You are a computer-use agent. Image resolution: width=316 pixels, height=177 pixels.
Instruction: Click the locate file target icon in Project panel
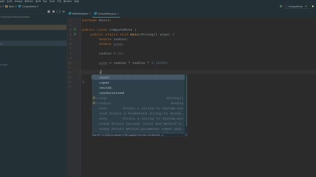tap(49, 12)
